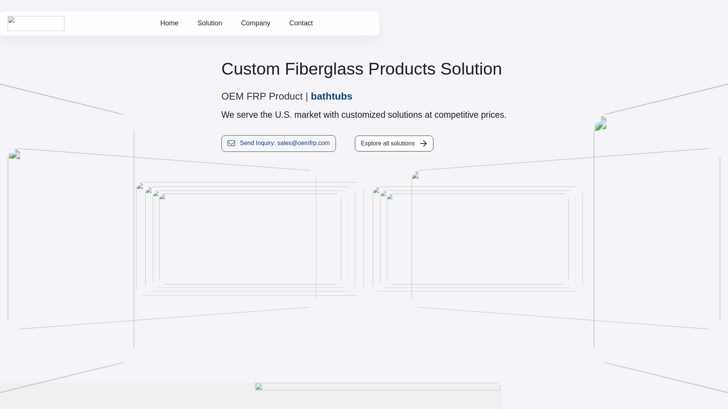Click Send Inquiry sales@oemfrp.com link
This screenshot has width=728, height=409.
[279, 144]
